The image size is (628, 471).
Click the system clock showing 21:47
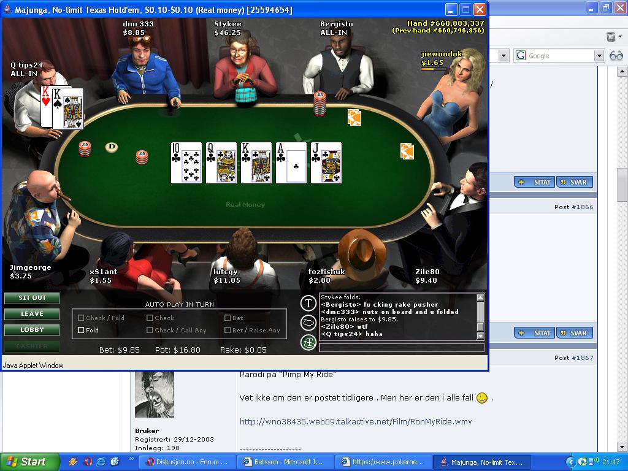click(x=610, y=462)
